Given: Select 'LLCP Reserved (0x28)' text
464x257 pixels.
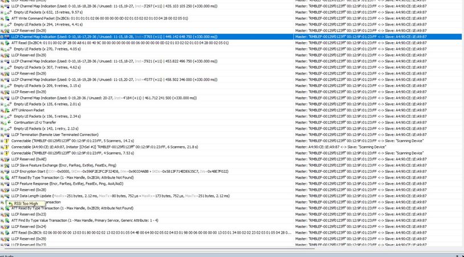Looking at the screenshot, I should (29, 190).
